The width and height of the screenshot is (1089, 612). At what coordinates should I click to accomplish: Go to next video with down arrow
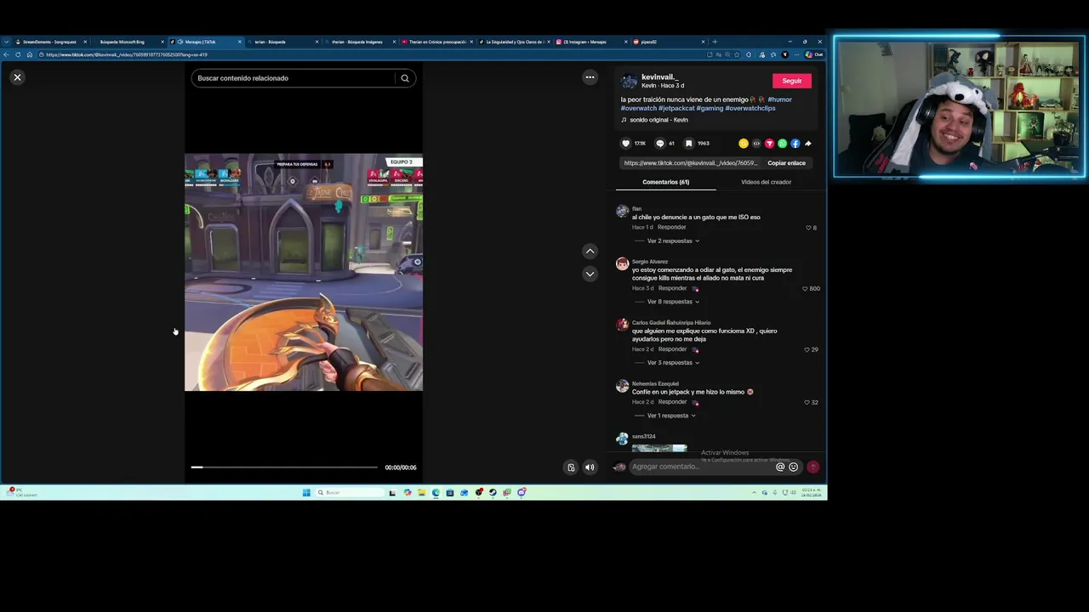(x=590, y=274)
